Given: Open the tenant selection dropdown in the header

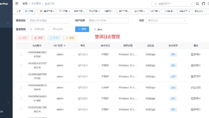Looking at the screenshot, I should 173,4.
